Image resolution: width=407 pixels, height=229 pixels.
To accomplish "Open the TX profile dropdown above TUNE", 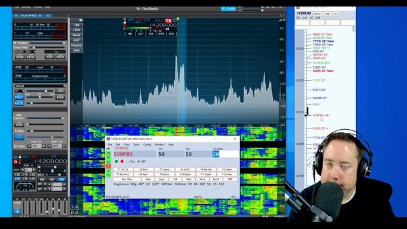I will coord(25,52).
